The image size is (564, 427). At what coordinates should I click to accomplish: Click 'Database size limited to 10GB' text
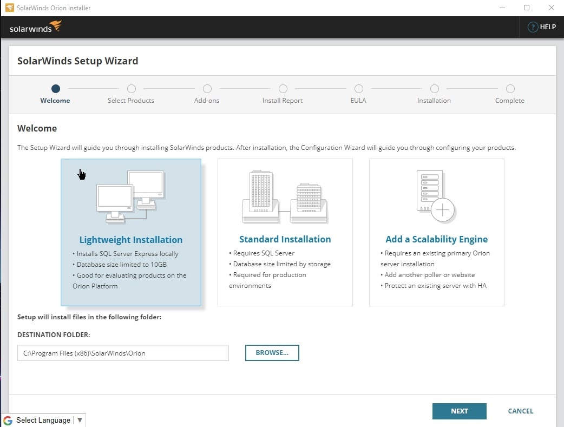point(122,265)
